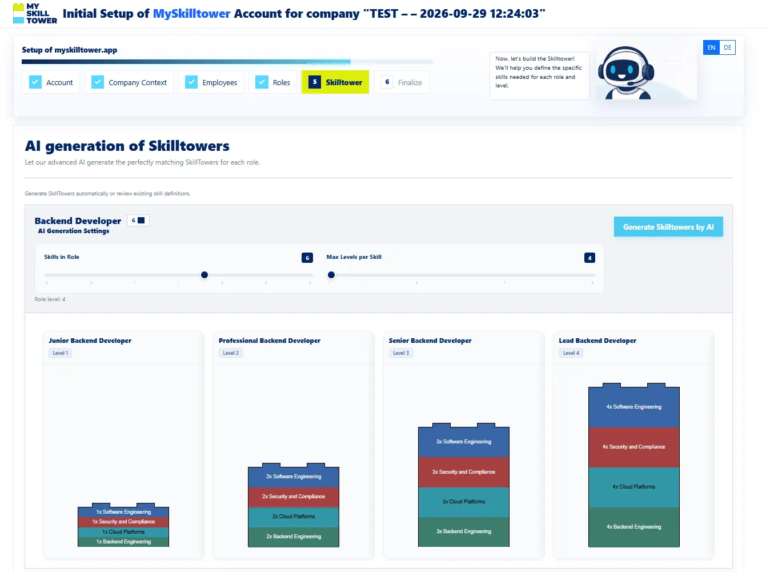Image resolution: width=770 pixels, height=572 pixels.
Task: Click the 4x Cloud Platforms block
Action: click(634, 487)
